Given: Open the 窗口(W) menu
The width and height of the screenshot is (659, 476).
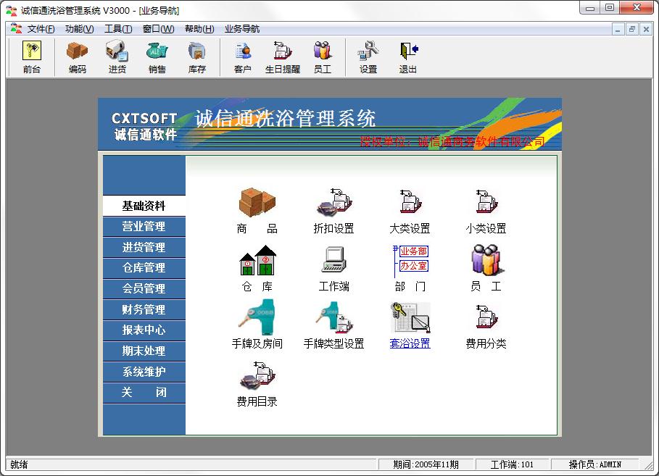Looking at the screenshot, I should (158, 29).
